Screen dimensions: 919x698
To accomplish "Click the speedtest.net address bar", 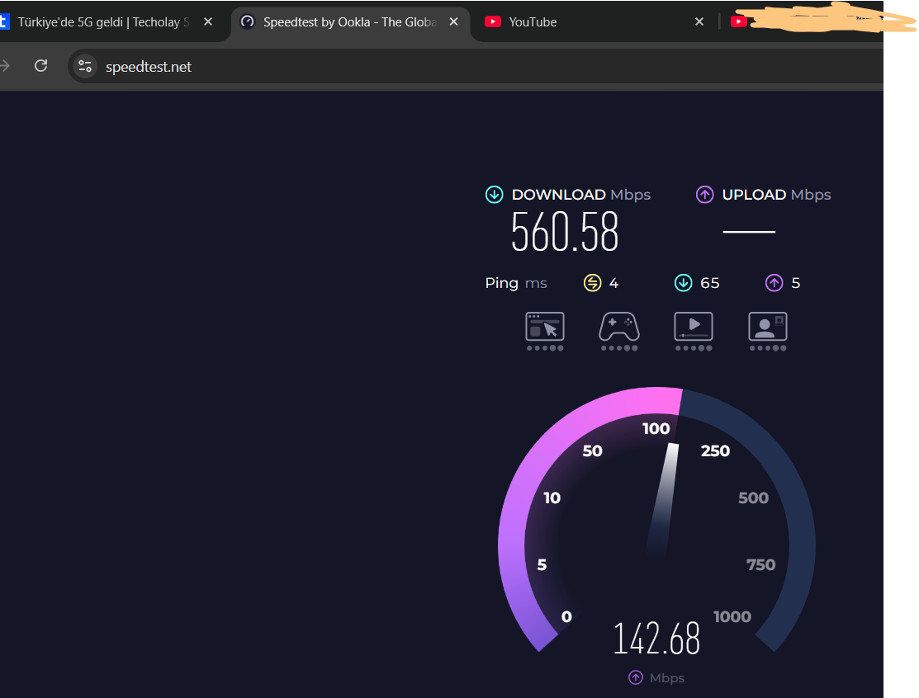I will [x=475, y=66].
